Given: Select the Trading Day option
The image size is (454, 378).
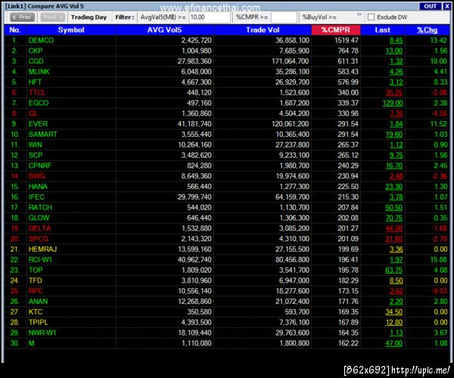Looking at the screenshot, I should (89, 17).
